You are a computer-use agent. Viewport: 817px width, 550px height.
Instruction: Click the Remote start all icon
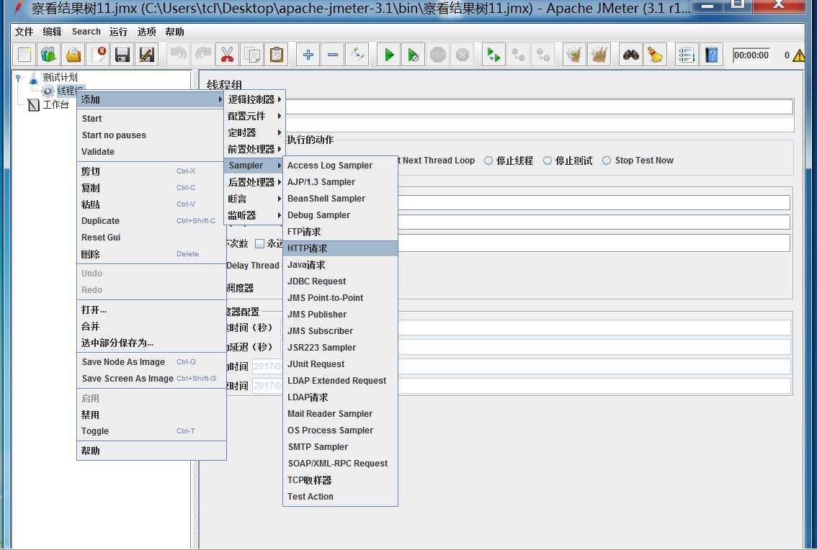494,54
